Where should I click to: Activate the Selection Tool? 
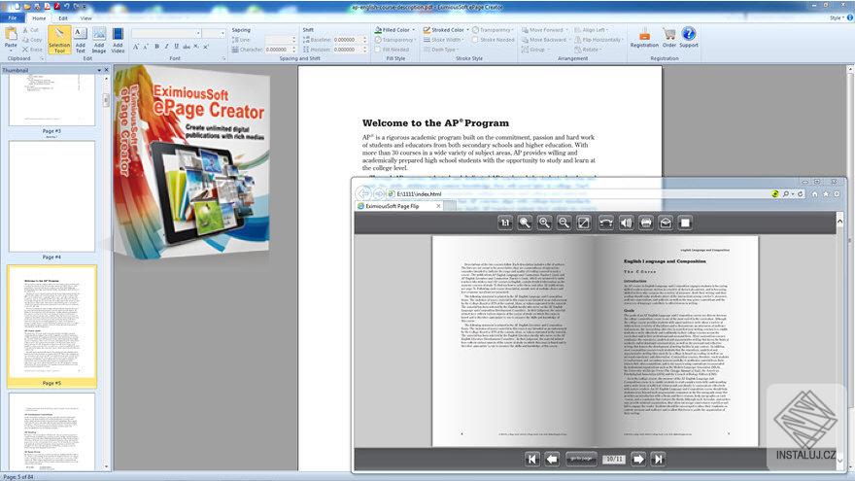click(59, 40)
